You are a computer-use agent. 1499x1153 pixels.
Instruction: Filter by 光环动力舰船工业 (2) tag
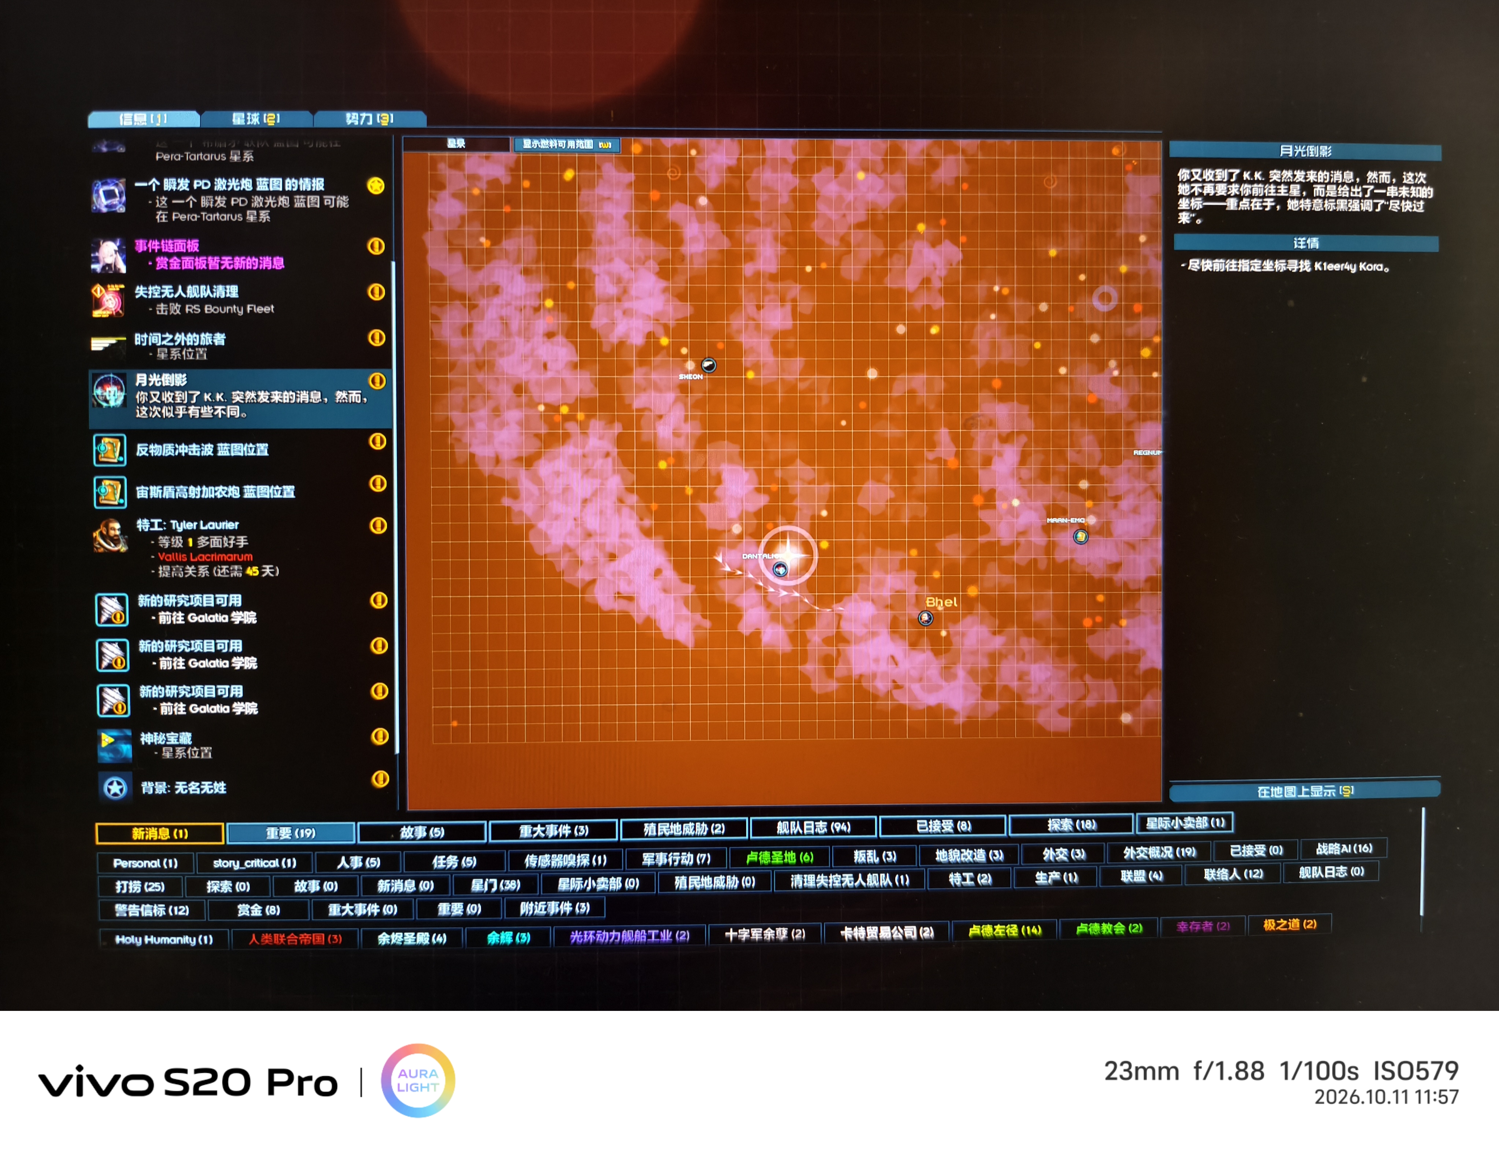(x=629, y=935)
